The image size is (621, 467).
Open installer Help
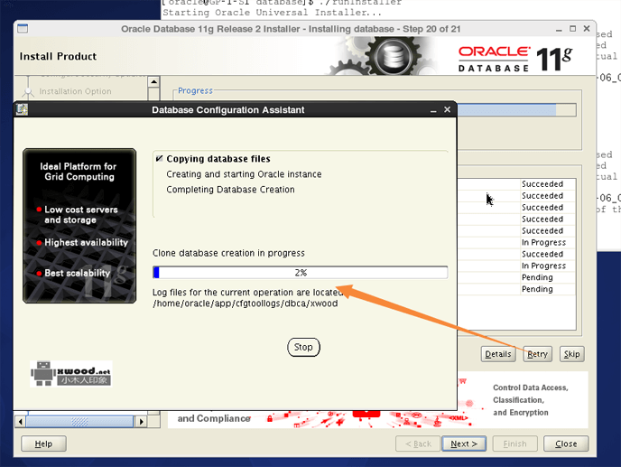[43, 444]
